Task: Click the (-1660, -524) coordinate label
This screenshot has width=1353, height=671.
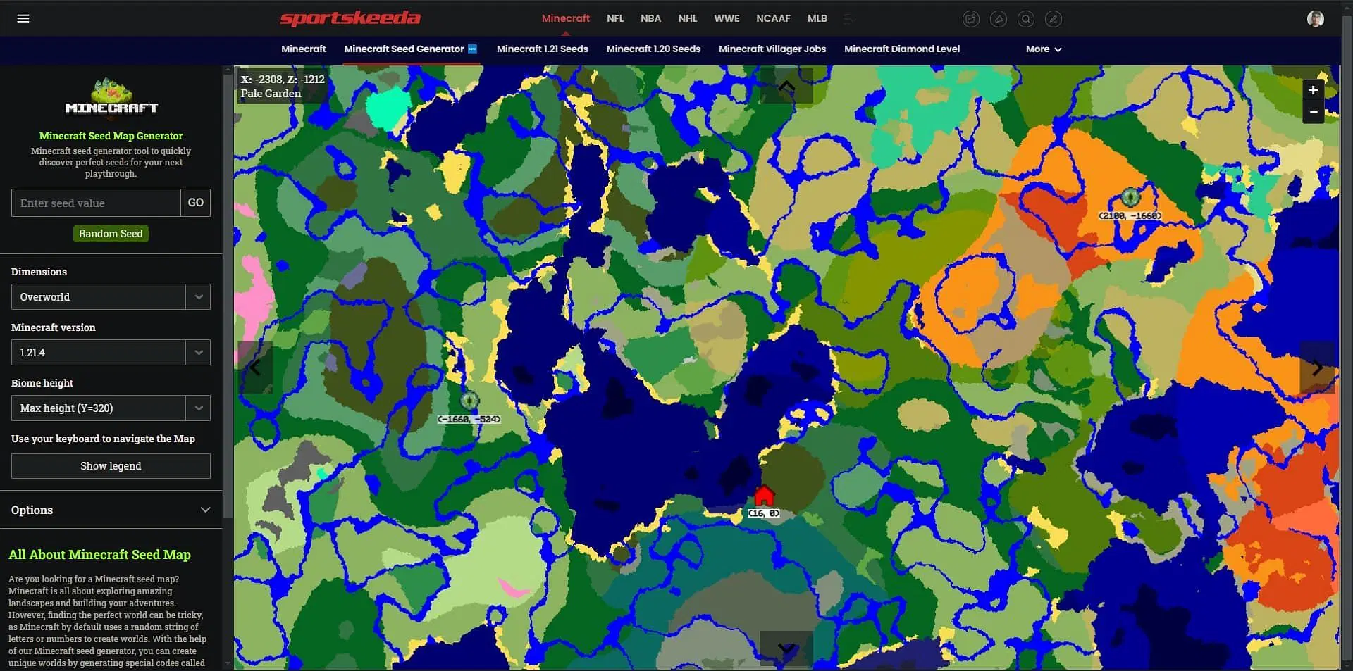Action: (x=469, y=419)
